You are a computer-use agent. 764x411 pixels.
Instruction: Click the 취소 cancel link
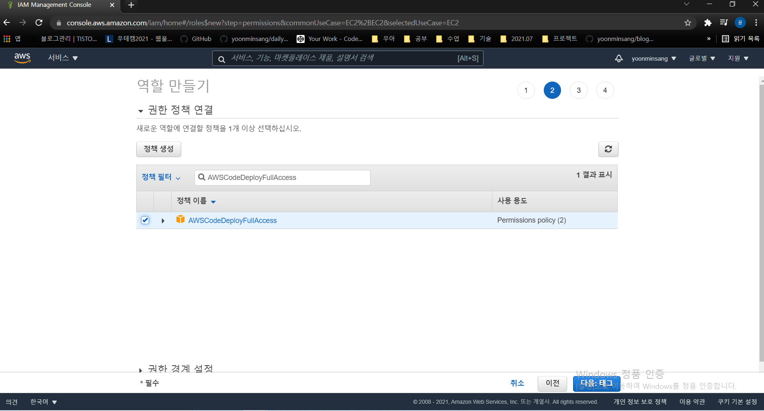[517, 383]
